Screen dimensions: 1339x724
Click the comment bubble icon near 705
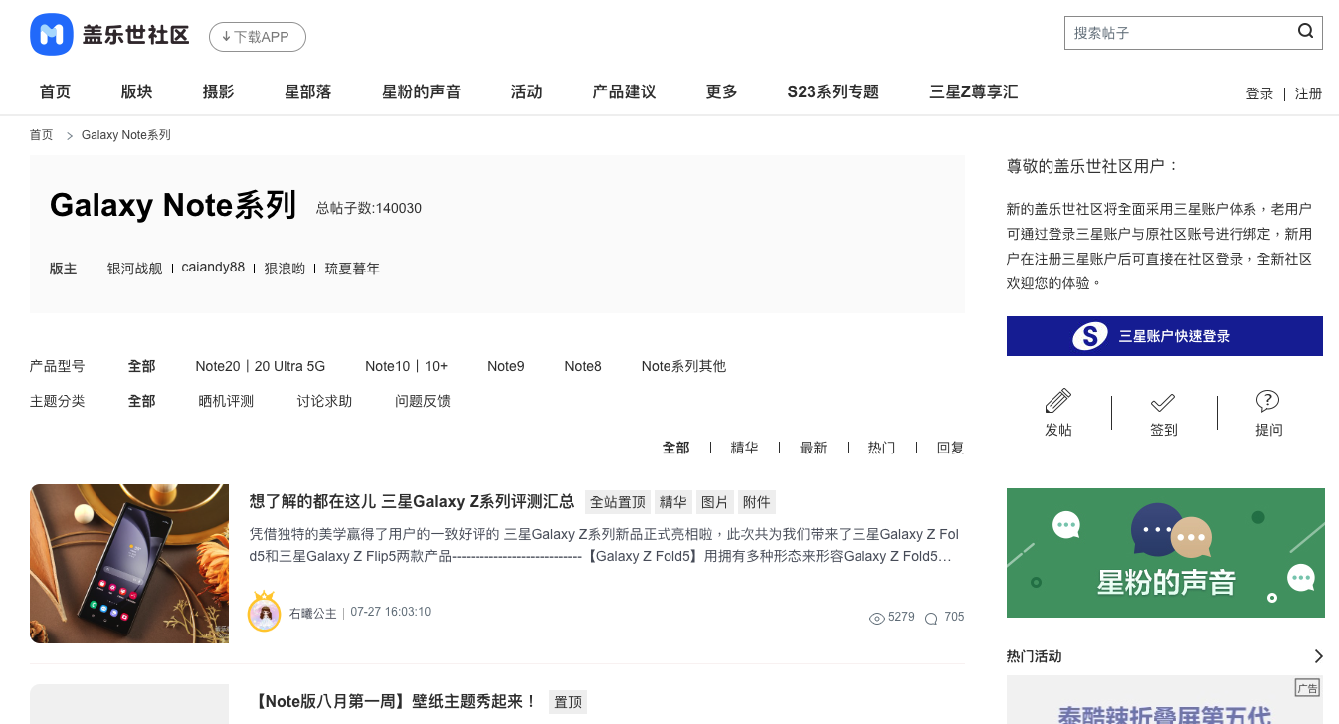pyautogui.click(x=931, y=619)
